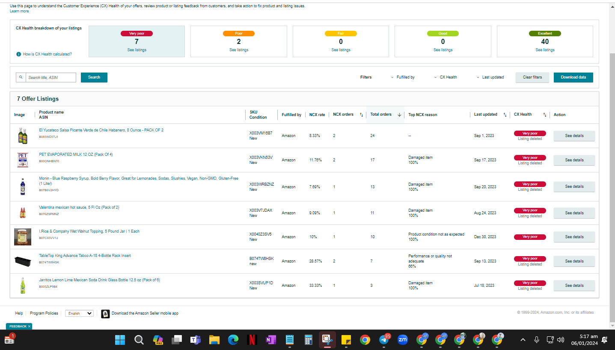615x350 pixels.
Task: Open Snipping Tool from the taskbar
Action: (327, 340)
